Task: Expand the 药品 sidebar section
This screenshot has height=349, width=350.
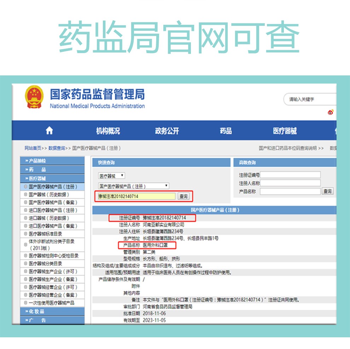Action: click(x=52, y=170)
